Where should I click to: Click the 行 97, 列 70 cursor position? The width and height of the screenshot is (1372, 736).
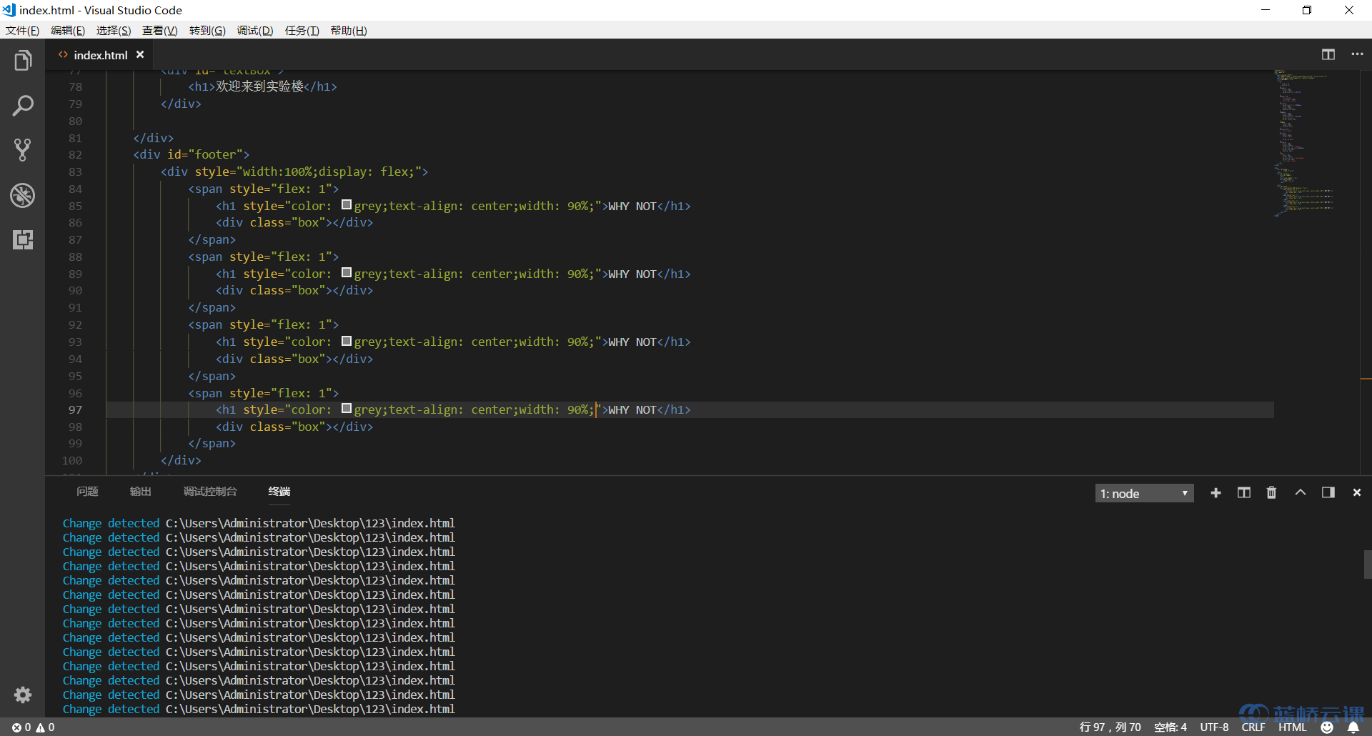click(x=1110, y=727)
